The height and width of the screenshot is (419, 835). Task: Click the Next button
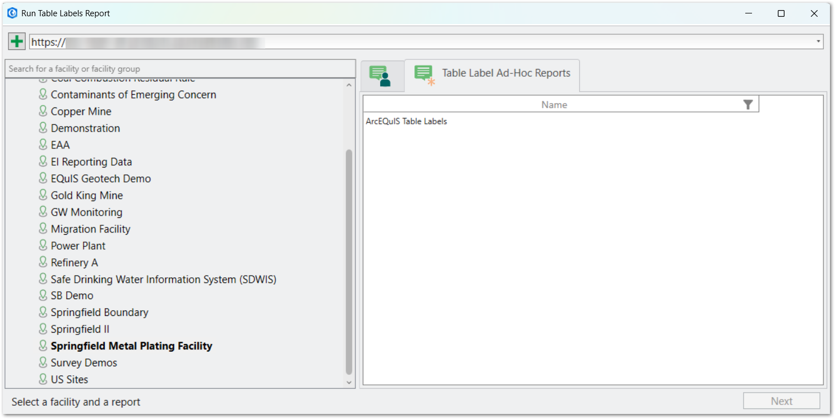point(782,401)
